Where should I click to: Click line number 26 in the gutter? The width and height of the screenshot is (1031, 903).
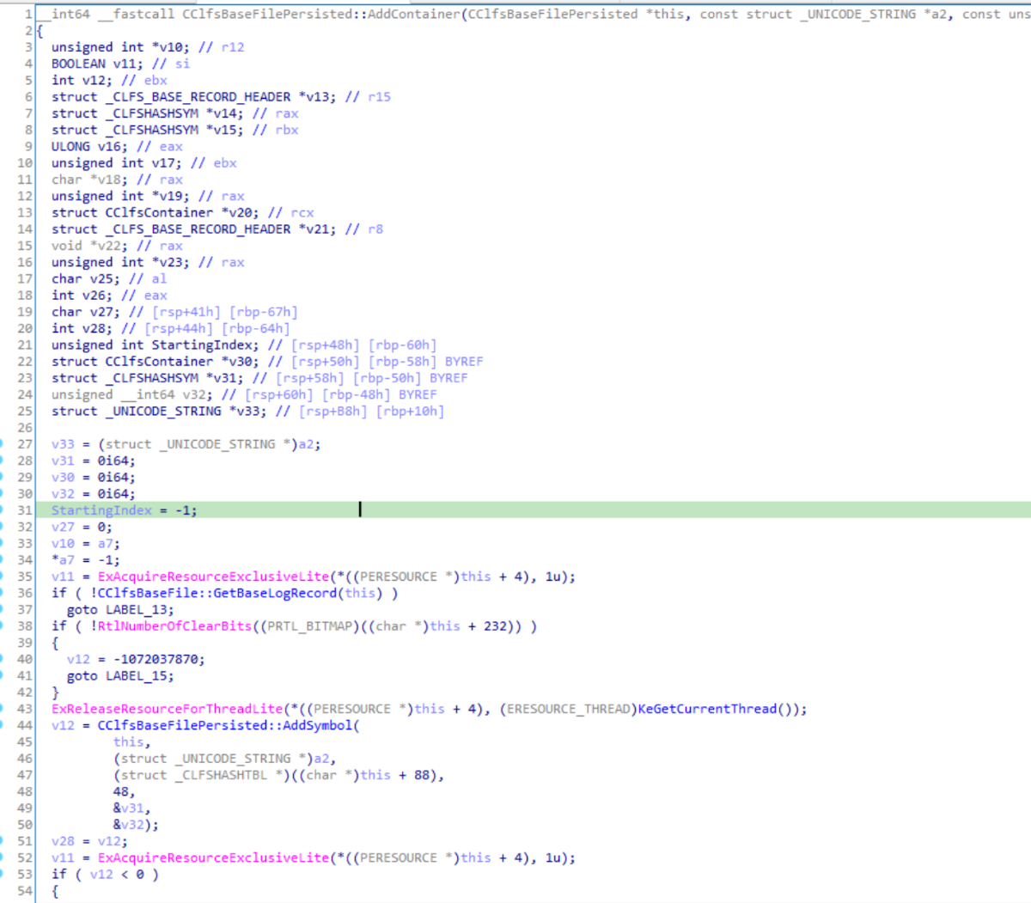(24, 428)
